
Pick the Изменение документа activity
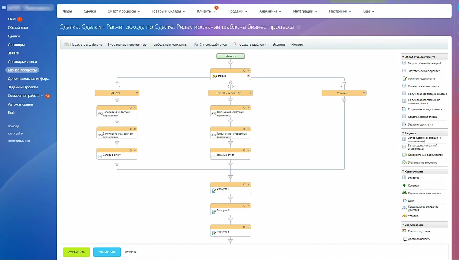421,79
